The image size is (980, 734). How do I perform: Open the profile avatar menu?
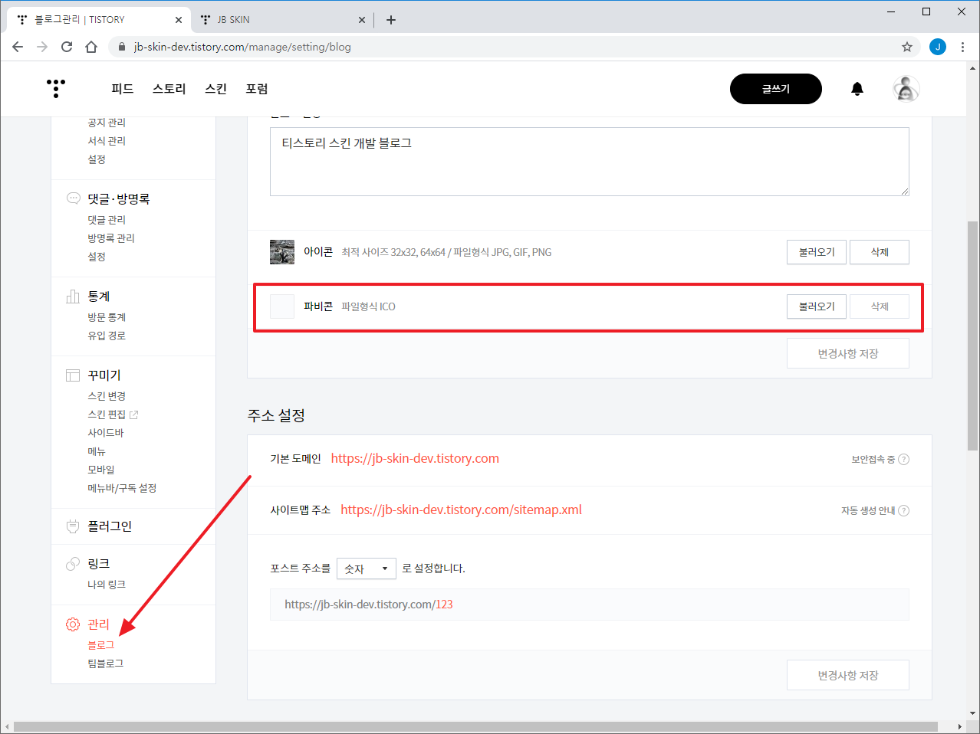[906, 89]
